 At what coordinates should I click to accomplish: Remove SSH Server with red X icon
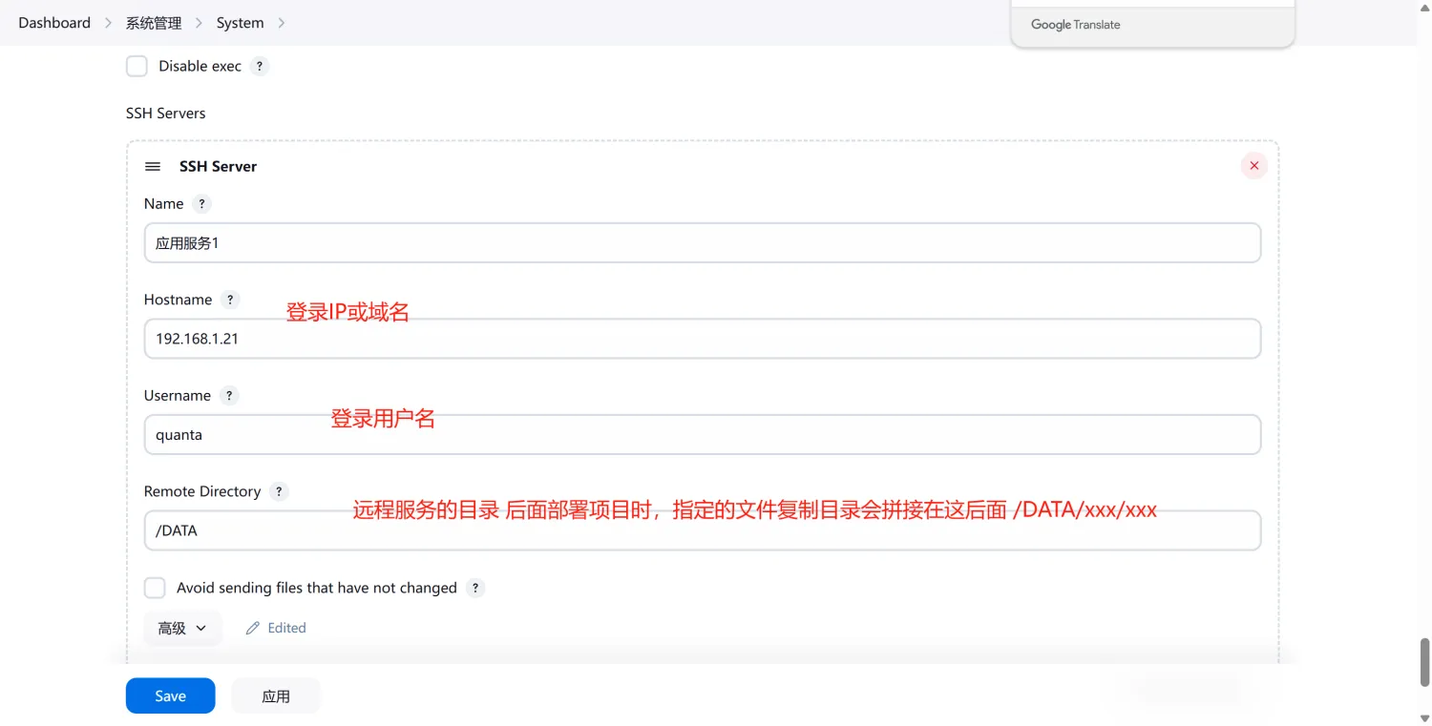[1253, 165]
